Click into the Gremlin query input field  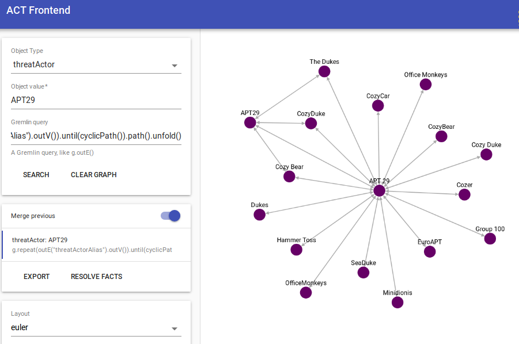coord(96,136)
